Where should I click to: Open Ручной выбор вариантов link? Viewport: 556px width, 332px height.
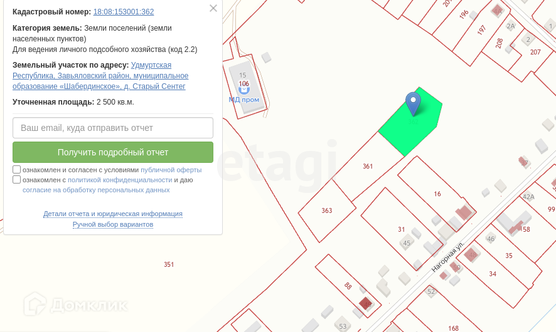coord(113,224)
